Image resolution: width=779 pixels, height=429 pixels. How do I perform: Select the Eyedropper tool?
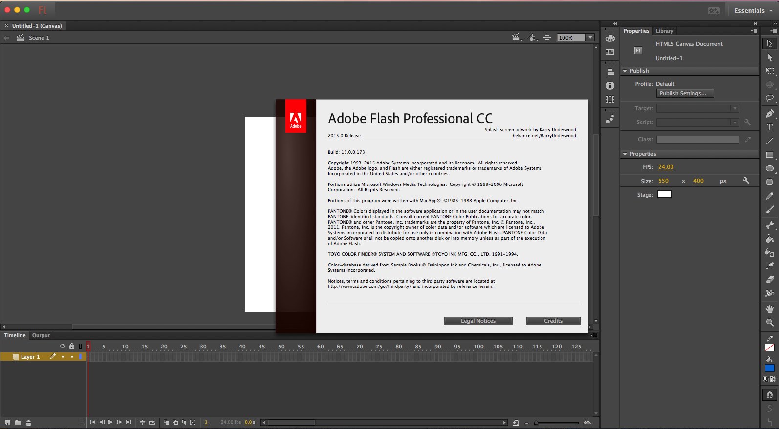[x=770, y=266]
